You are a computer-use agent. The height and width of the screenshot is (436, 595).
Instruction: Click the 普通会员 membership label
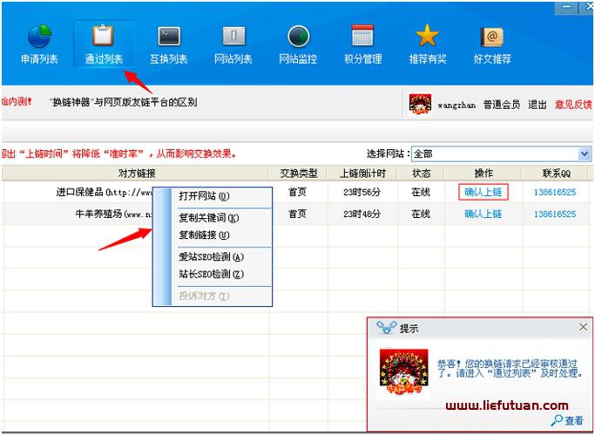(502, 105)
